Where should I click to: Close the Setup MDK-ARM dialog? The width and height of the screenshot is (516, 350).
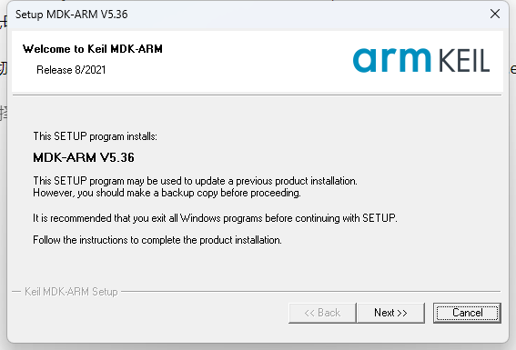pyautogui.click(x=494, y=14)
